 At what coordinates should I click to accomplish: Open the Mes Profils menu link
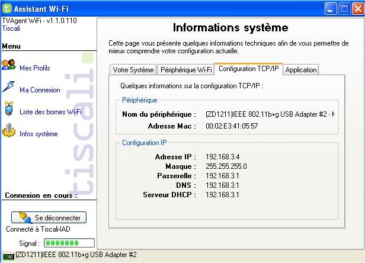click(x=35, y=68)
